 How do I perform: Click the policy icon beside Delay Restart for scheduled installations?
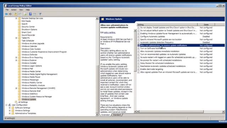click(x=138, y=63)
